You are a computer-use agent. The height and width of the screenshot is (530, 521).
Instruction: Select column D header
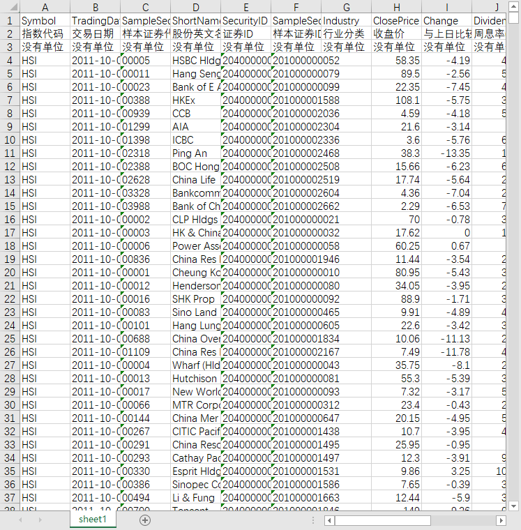tap(196, 7)
